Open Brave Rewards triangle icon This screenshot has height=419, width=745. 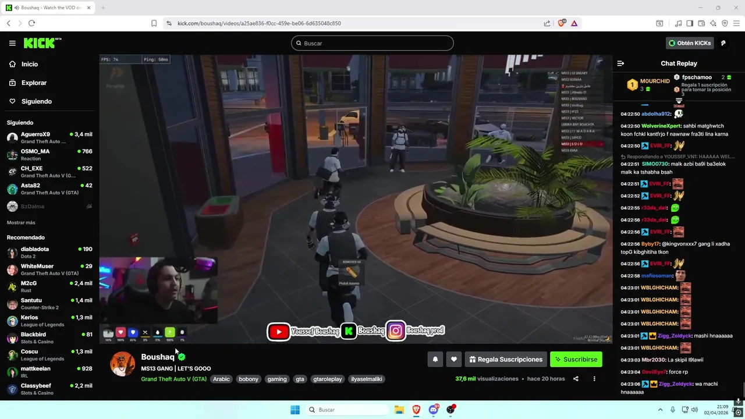tap(574, 23)
